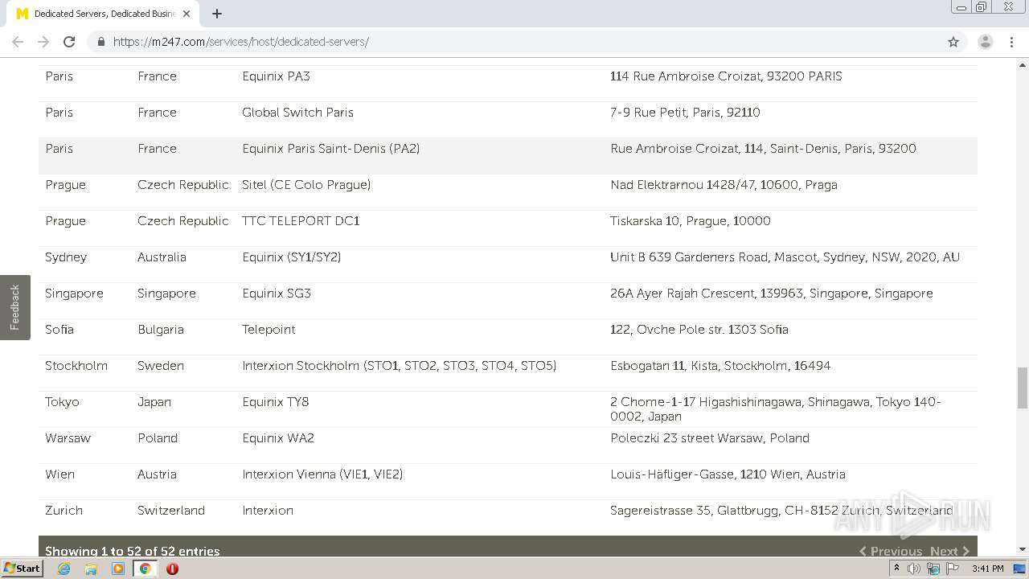Select the 'Singapore' city cell
The width and height of the screenshot is (1029, 579).
coord(74,294)
